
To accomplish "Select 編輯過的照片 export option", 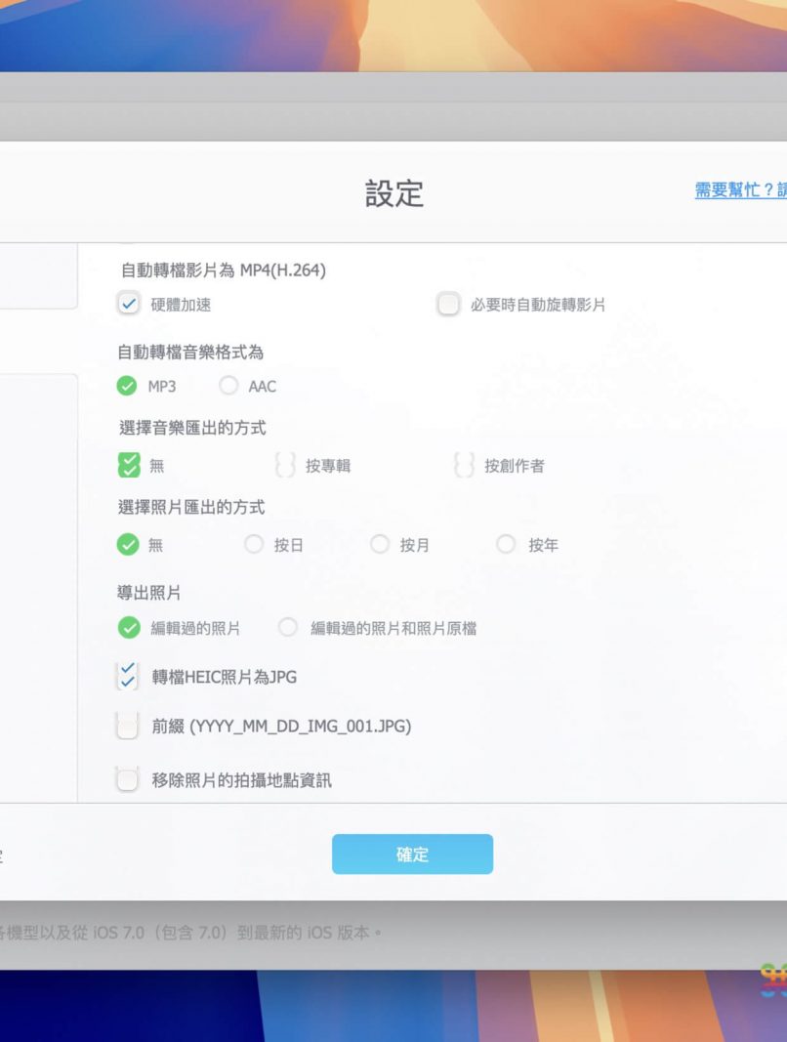I will 129,628.
